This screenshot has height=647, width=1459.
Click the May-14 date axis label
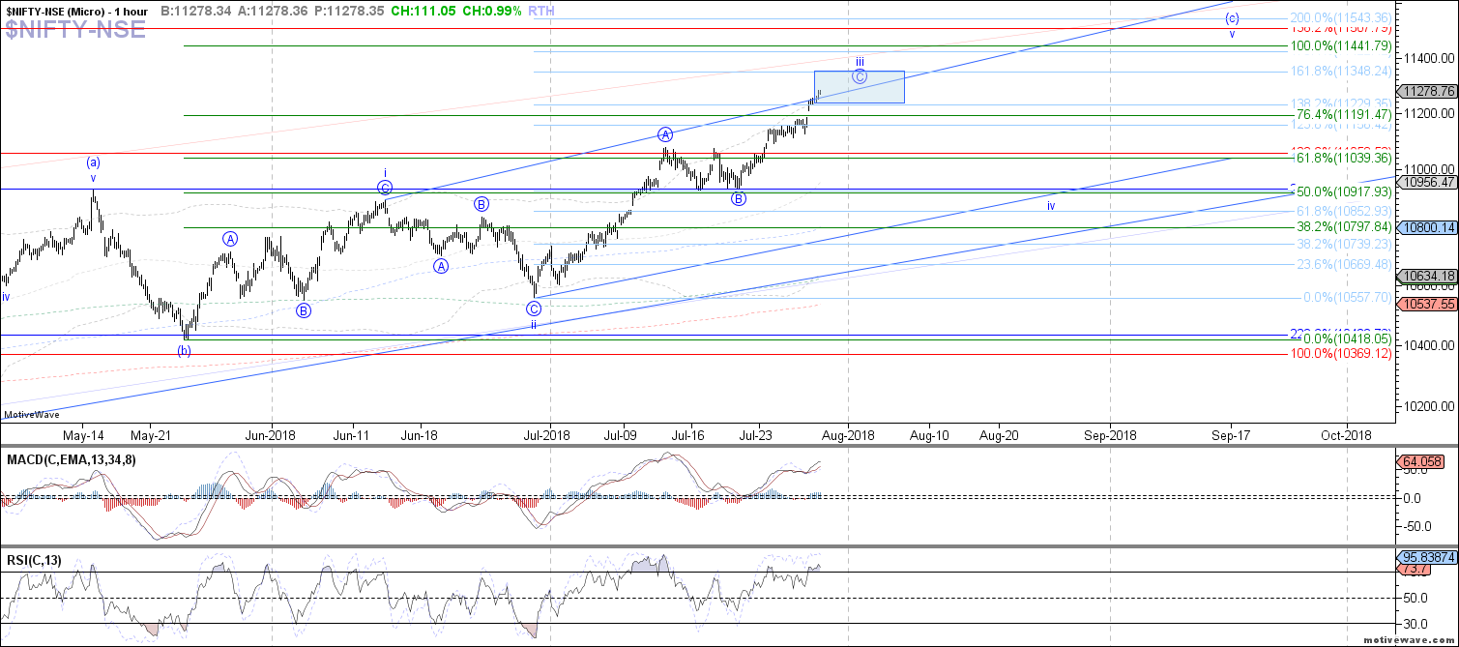(x=83, y=435)
